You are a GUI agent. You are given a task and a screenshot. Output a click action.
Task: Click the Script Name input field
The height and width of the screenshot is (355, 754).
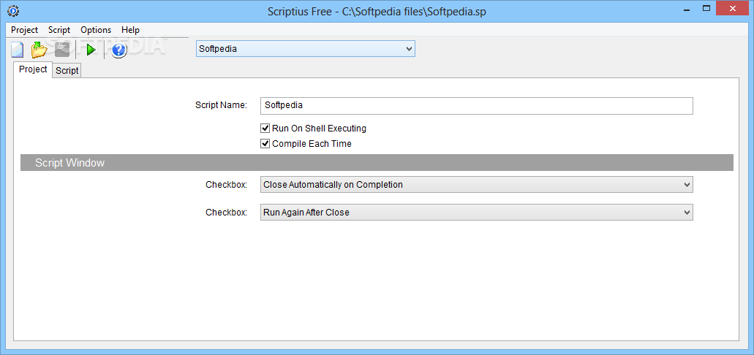[477, 106]
